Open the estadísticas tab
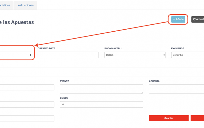This screenshot has width=204, height=128. (x=5, y=5)
